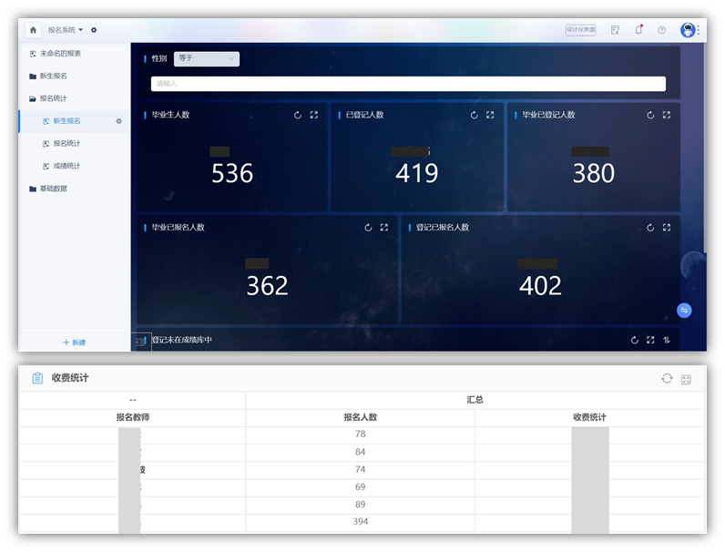This screenshot has width=725, height=552.
Task: Expand 毕业已报名人数 card to fullscreen
Action: pos(384,228)
